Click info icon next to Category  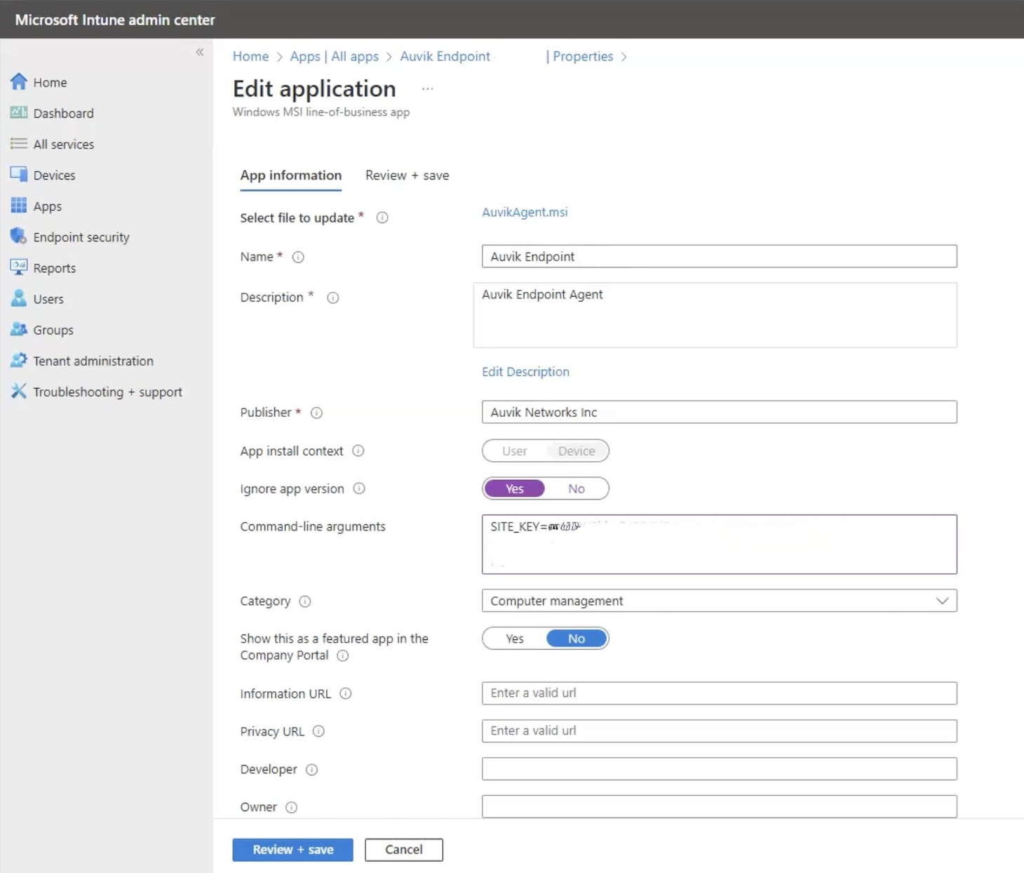(x=305, y=601)
